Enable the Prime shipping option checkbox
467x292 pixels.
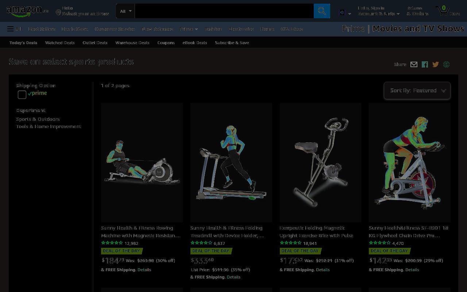coord(22,95)
